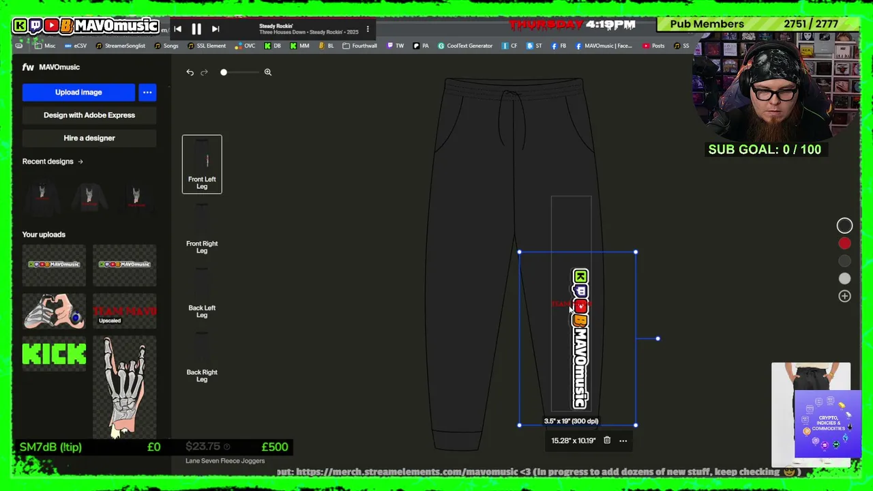Viewport: 873px width, 491px height.
Task: Select the KICK logo upload
Action: pyautogui.click(x=54, y=355)
